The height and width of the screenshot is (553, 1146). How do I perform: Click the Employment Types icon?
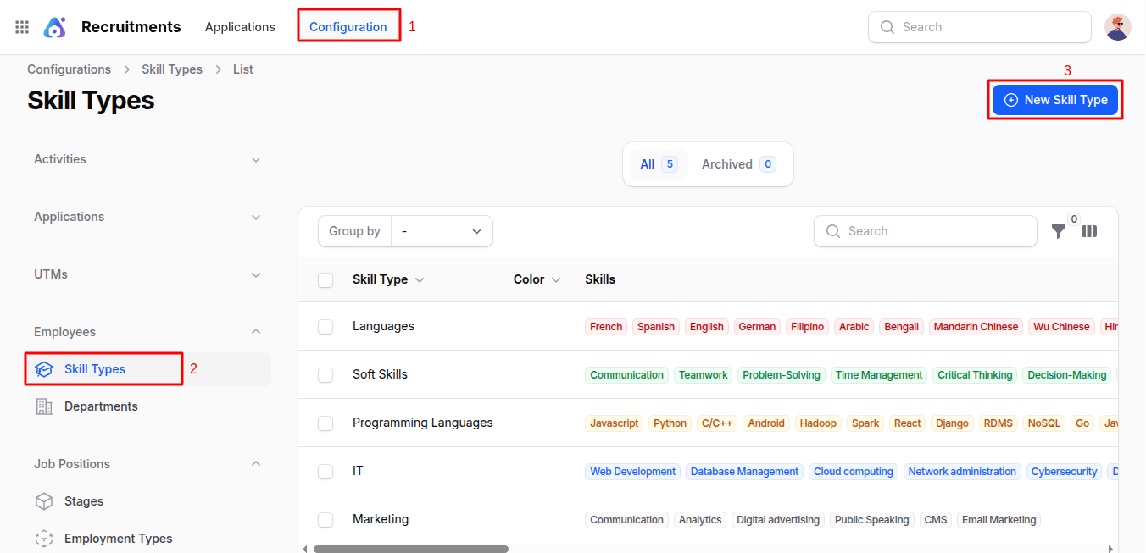coord(44,539)
